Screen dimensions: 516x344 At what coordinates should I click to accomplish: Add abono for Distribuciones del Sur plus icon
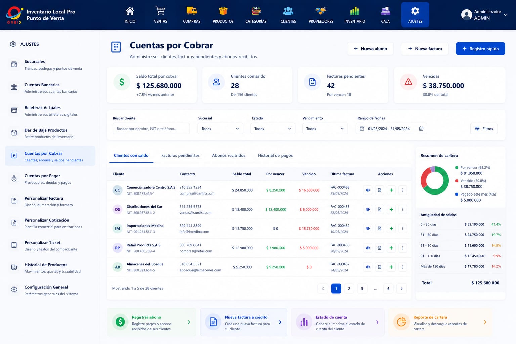391,209
